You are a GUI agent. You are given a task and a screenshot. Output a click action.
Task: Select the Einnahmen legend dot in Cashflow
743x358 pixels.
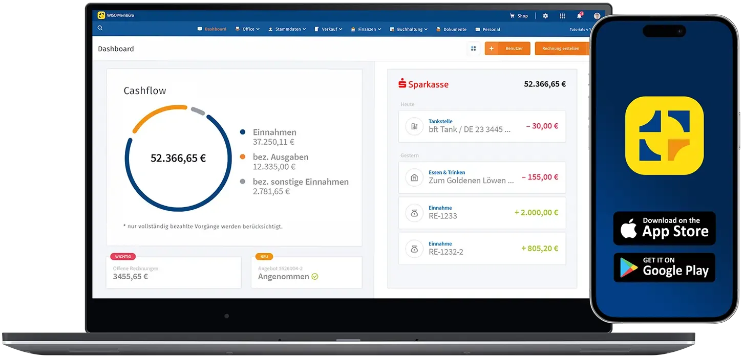(242, 132)
